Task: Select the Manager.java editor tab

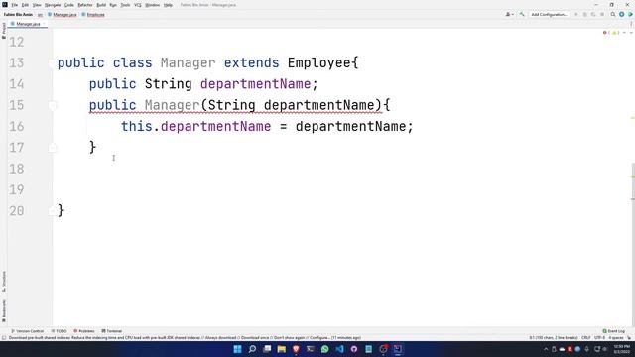Action: pyautogui.click(x=28, y=24)
